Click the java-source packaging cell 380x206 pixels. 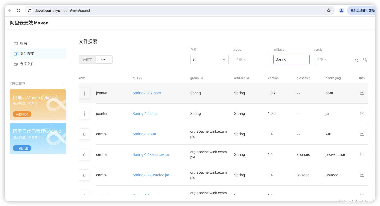(335, 154)
